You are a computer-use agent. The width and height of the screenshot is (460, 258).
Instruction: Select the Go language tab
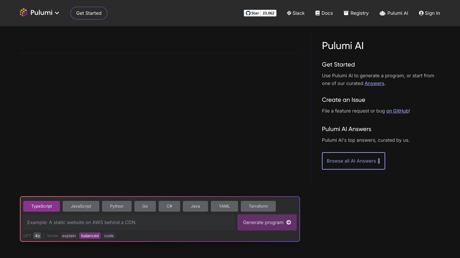coord(145,206)
